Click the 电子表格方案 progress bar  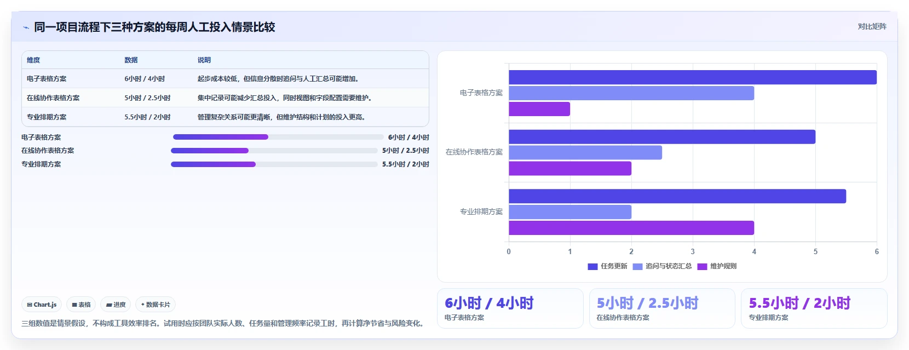[x=278, y=137]
